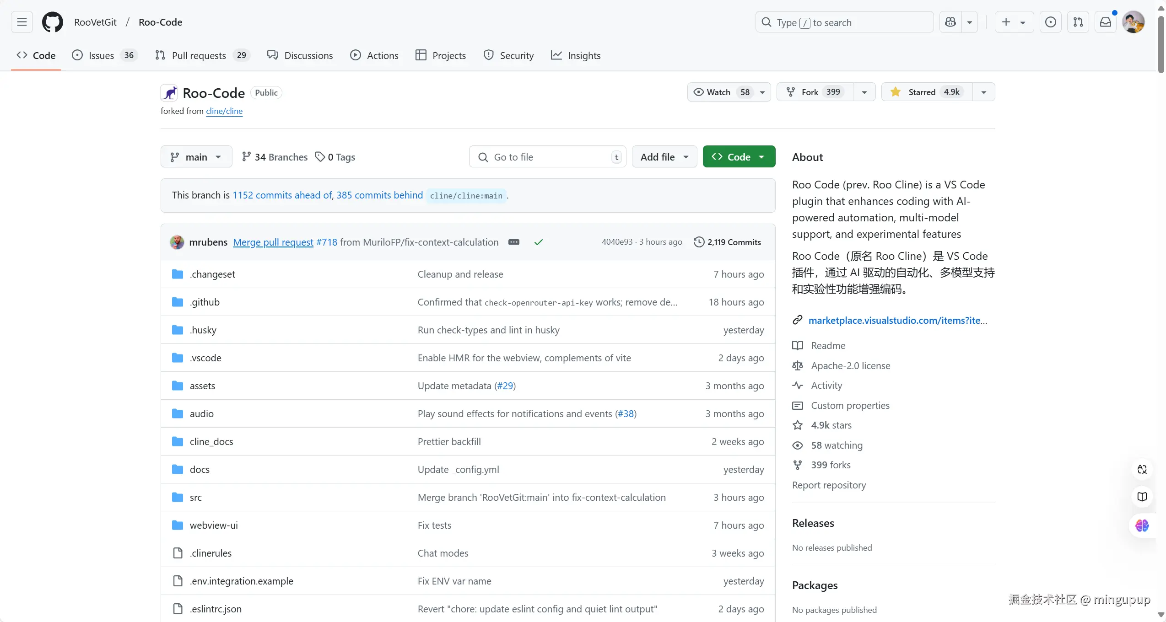Open the hamburger navigation menu

[22, 22]
